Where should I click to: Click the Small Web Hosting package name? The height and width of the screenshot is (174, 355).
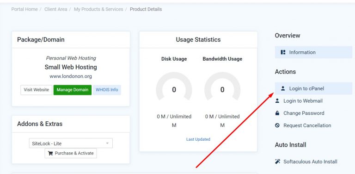coord(71,67)
